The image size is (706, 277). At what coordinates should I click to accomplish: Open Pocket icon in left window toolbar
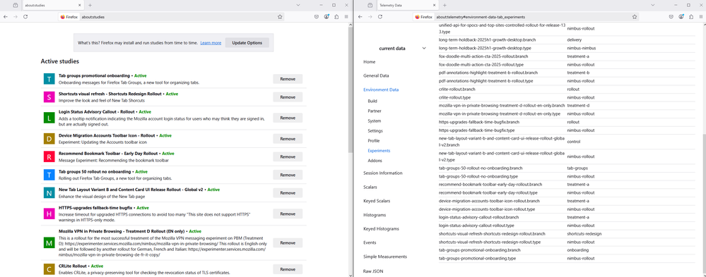pos(317,17)
